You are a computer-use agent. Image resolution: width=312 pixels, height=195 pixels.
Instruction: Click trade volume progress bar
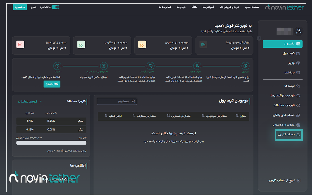click(x=51, y=143)
